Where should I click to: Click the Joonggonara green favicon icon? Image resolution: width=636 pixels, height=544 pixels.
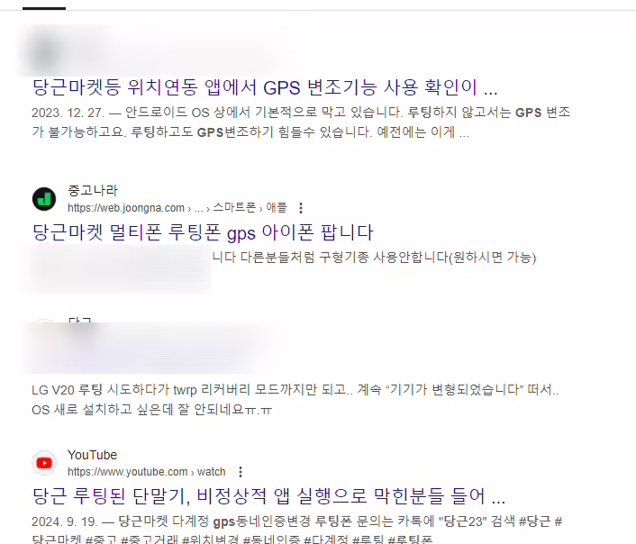[44, 199]
